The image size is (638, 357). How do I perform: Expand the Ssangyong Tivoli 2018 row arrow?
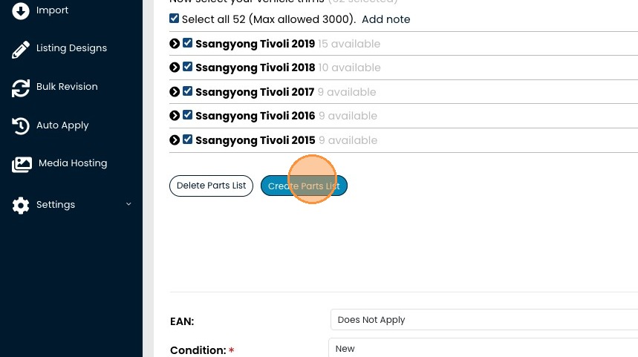click(x=175, y=68)
